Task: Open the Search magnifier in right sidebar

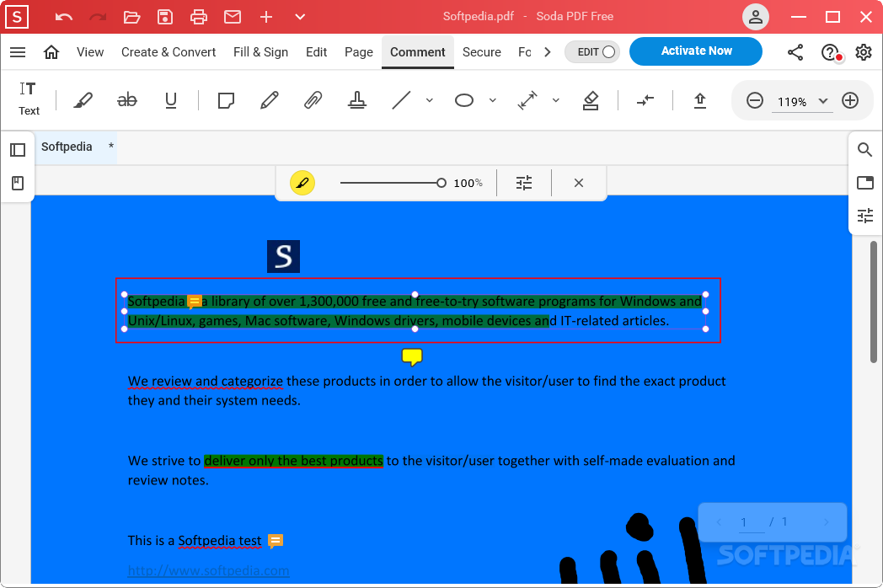Action: click(864, 149)
